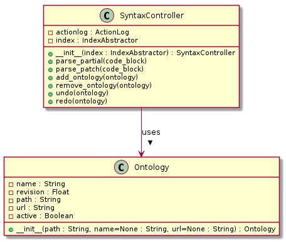Select the parse_partial(code_block) method

[x=101, y=61]
